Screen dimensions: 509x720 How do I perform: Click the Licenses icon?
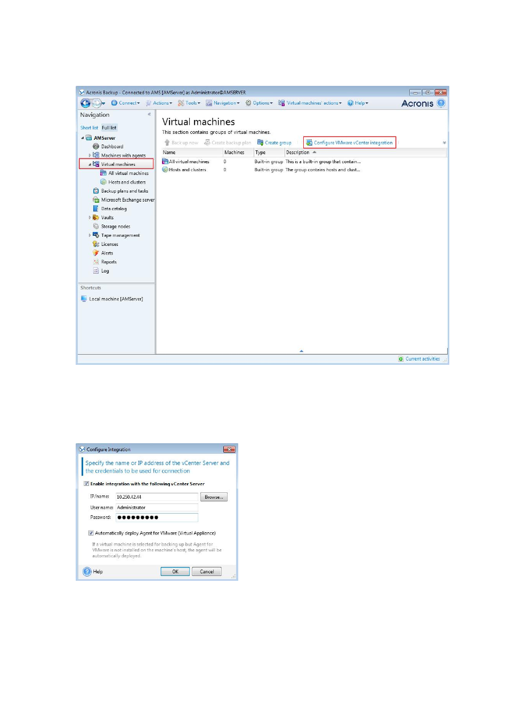pos(96,244)
